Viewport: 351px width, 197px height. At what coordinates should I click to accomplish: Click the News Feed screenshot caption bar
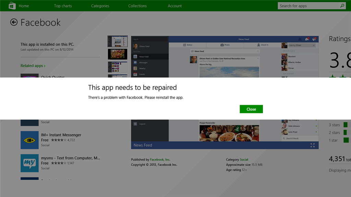point(225,145)
